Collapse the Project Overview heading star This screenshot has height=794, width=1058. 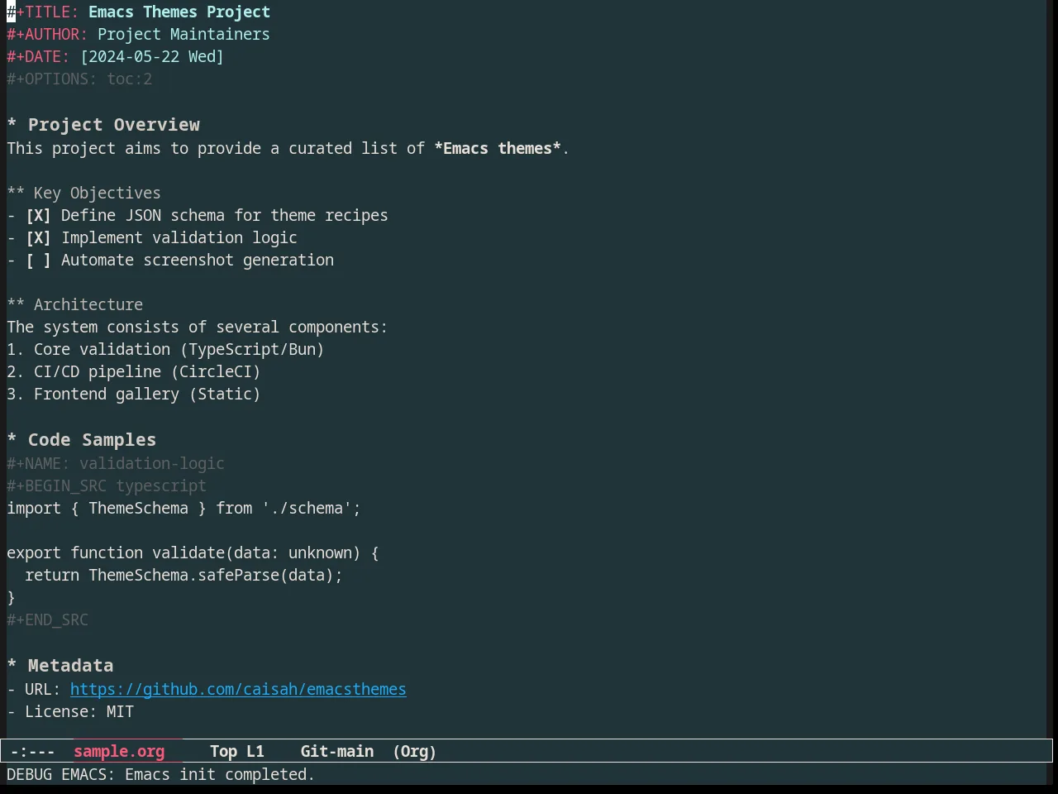12,125
